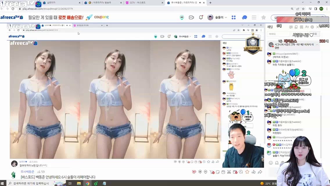Click the thumbs-up icon under the video

(254, 172)
